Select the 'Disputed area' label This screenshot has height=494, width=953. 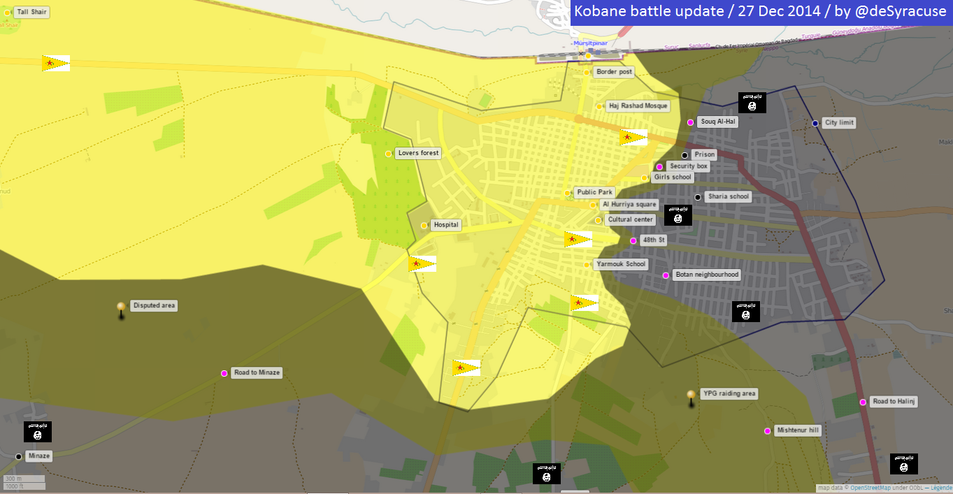[155, 305]
